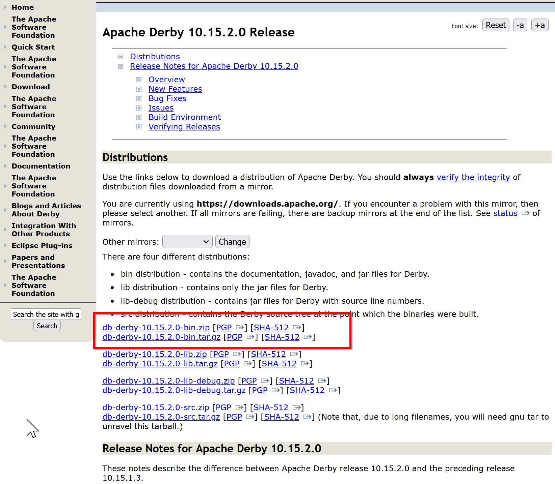Open the Documentation menu item

coord(41,166)
